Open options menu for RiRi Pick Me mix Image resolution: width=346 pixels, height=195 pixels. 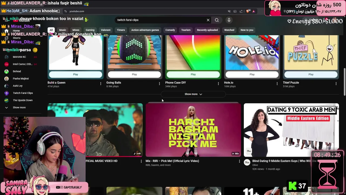[239, 161]
